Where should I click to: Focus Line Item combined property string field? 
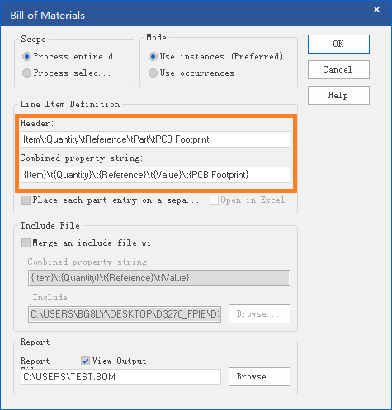[155, 175]
